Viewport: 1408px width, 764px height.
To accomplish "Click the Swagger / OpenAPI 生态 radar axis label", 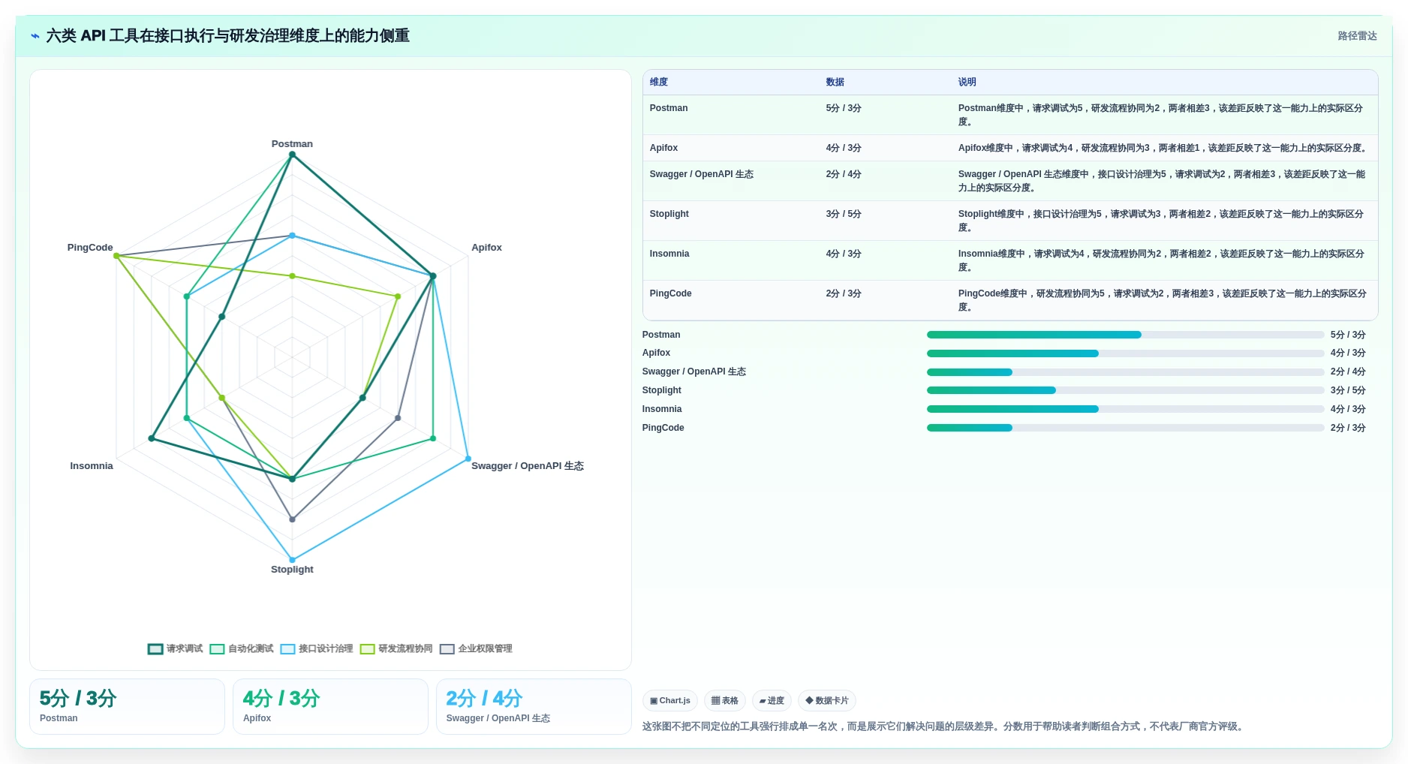I will tap(528, 466).
